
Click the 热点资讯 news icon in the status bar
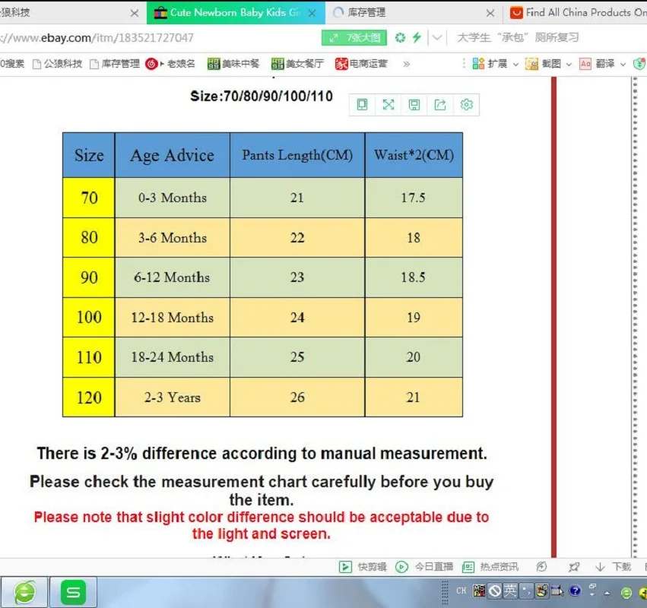pyautogui.click(x=468, y=567)
